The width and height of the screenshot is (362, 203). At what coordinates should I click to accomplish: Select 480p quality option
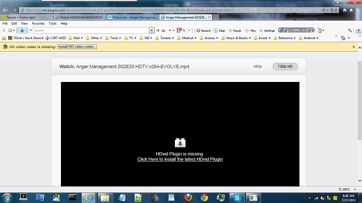pyautogui.click(x=258, y=66)
